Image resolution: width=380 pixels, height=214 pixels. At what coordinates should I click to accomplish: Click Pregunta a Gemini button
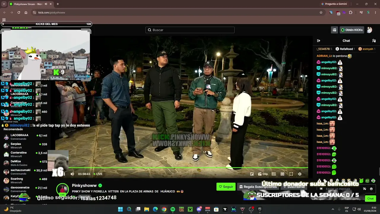pyautogui.click(x=334, y=4)
